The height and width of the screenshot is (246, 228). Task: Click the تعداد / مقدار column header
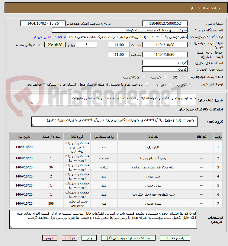pyautogui.click(x=51, y=137)
